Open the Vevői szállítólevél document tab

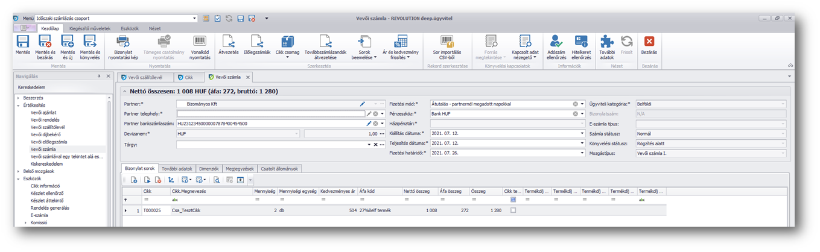pos(144,77)
